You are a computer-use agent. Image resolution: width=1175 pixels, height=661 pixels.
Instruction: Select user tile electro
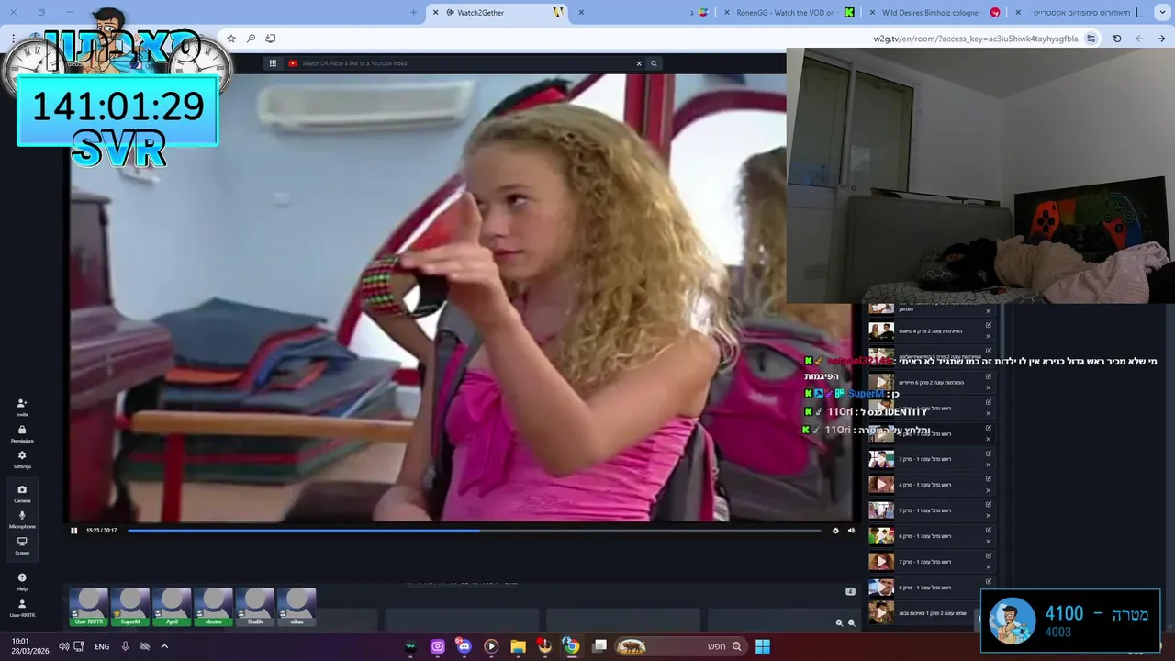tap(213, 608)
